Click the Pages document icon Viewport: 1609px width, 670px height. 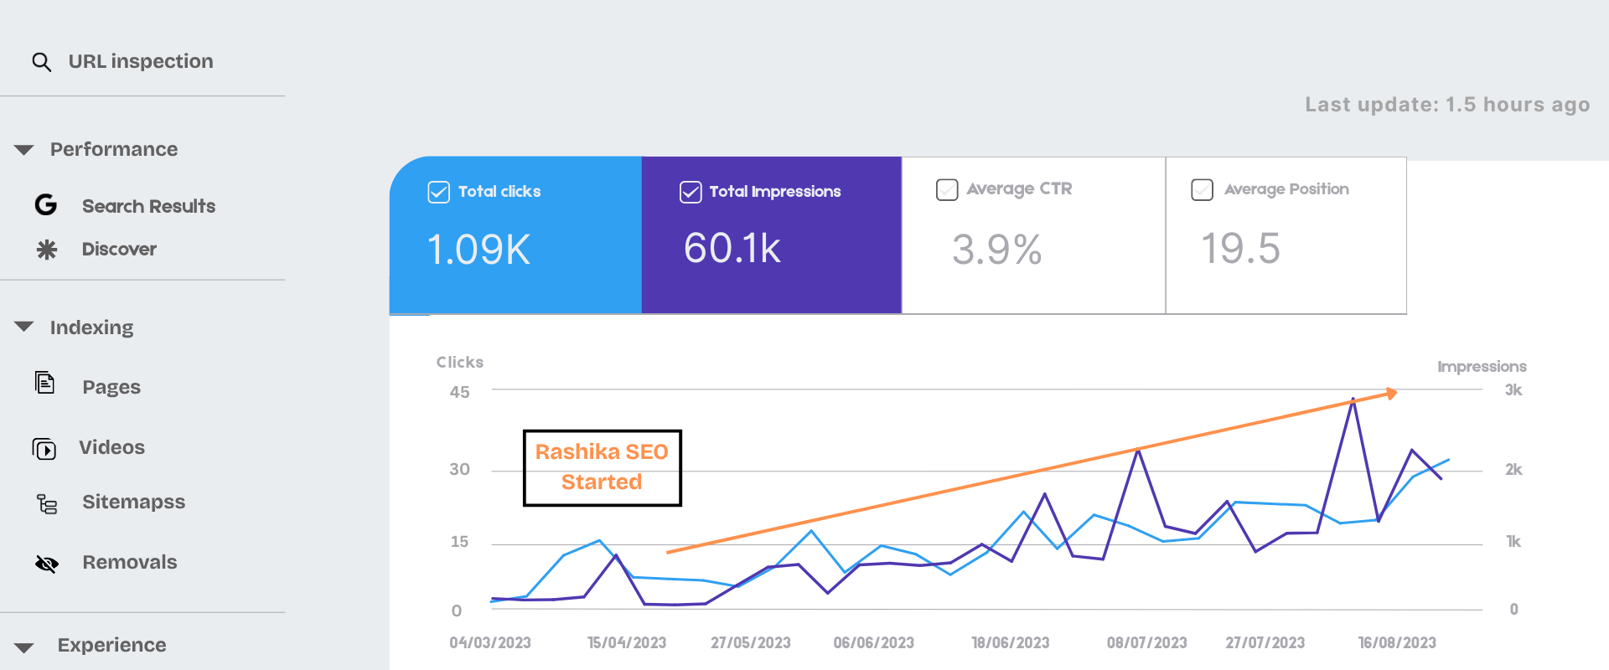coord(45,384)
